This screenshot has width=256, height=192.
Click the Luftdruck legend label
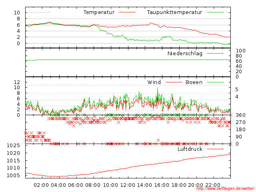tap(190, 149)
